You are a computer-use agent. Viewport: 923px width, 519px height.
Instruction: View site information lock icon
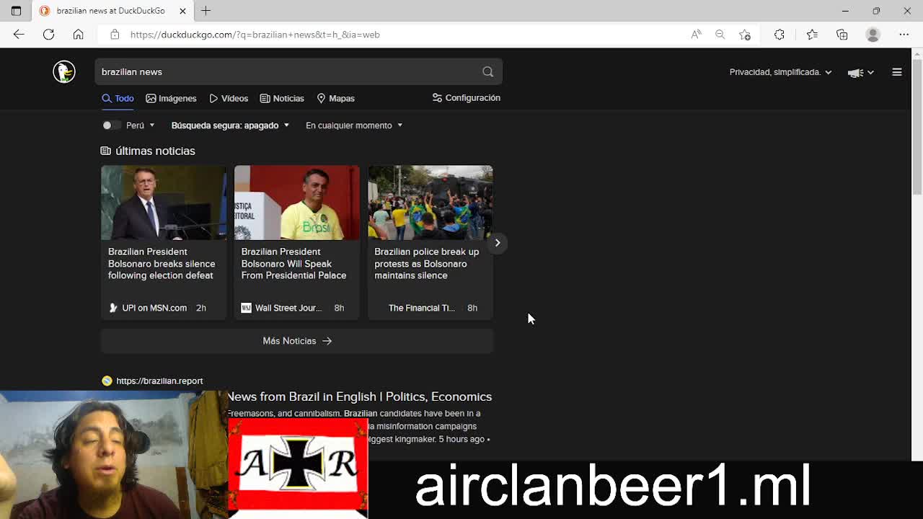(114, 35)
